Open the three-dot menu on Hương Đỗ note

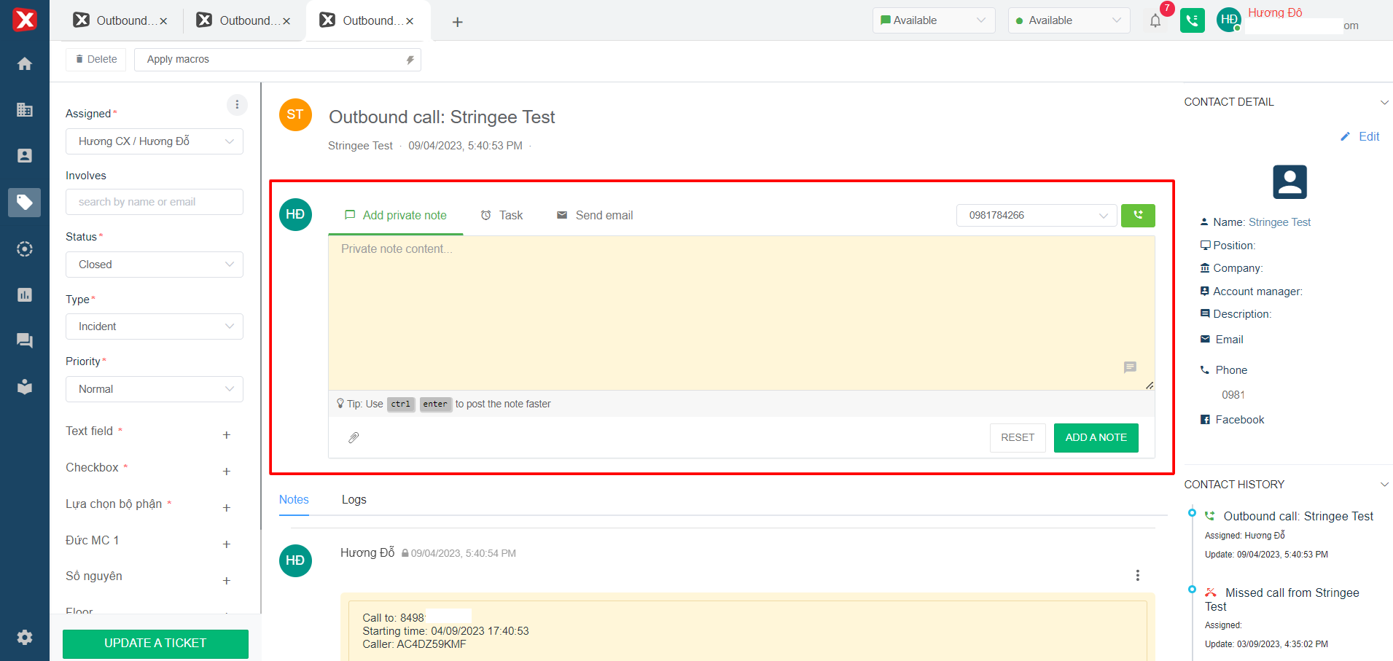click(x=1137, y=576)
